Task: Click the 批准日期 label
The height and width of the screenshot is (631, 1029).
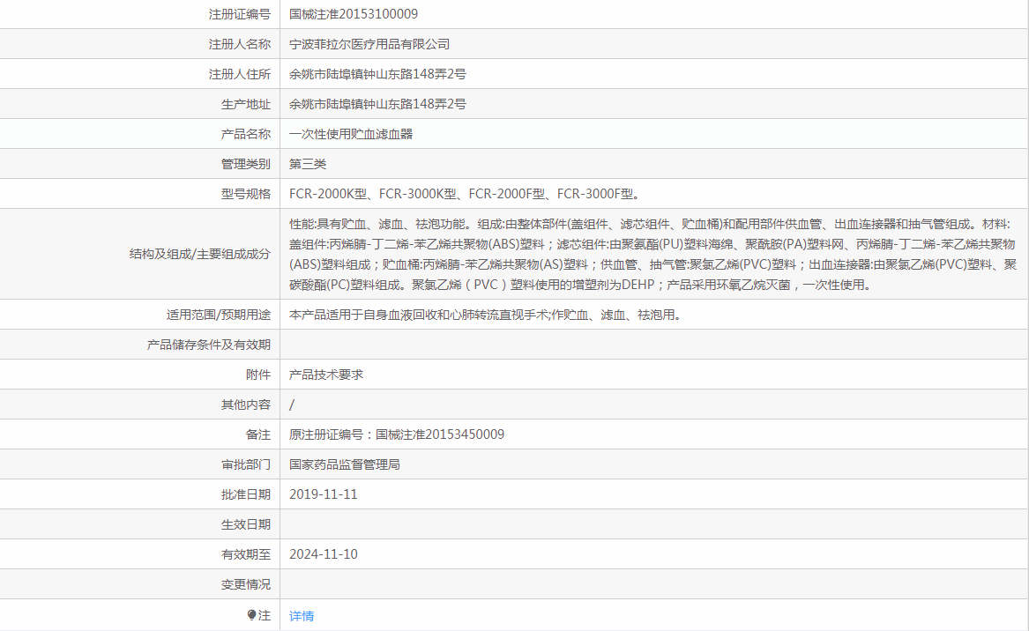Action: pyautogui.click(x=245, y=494)
